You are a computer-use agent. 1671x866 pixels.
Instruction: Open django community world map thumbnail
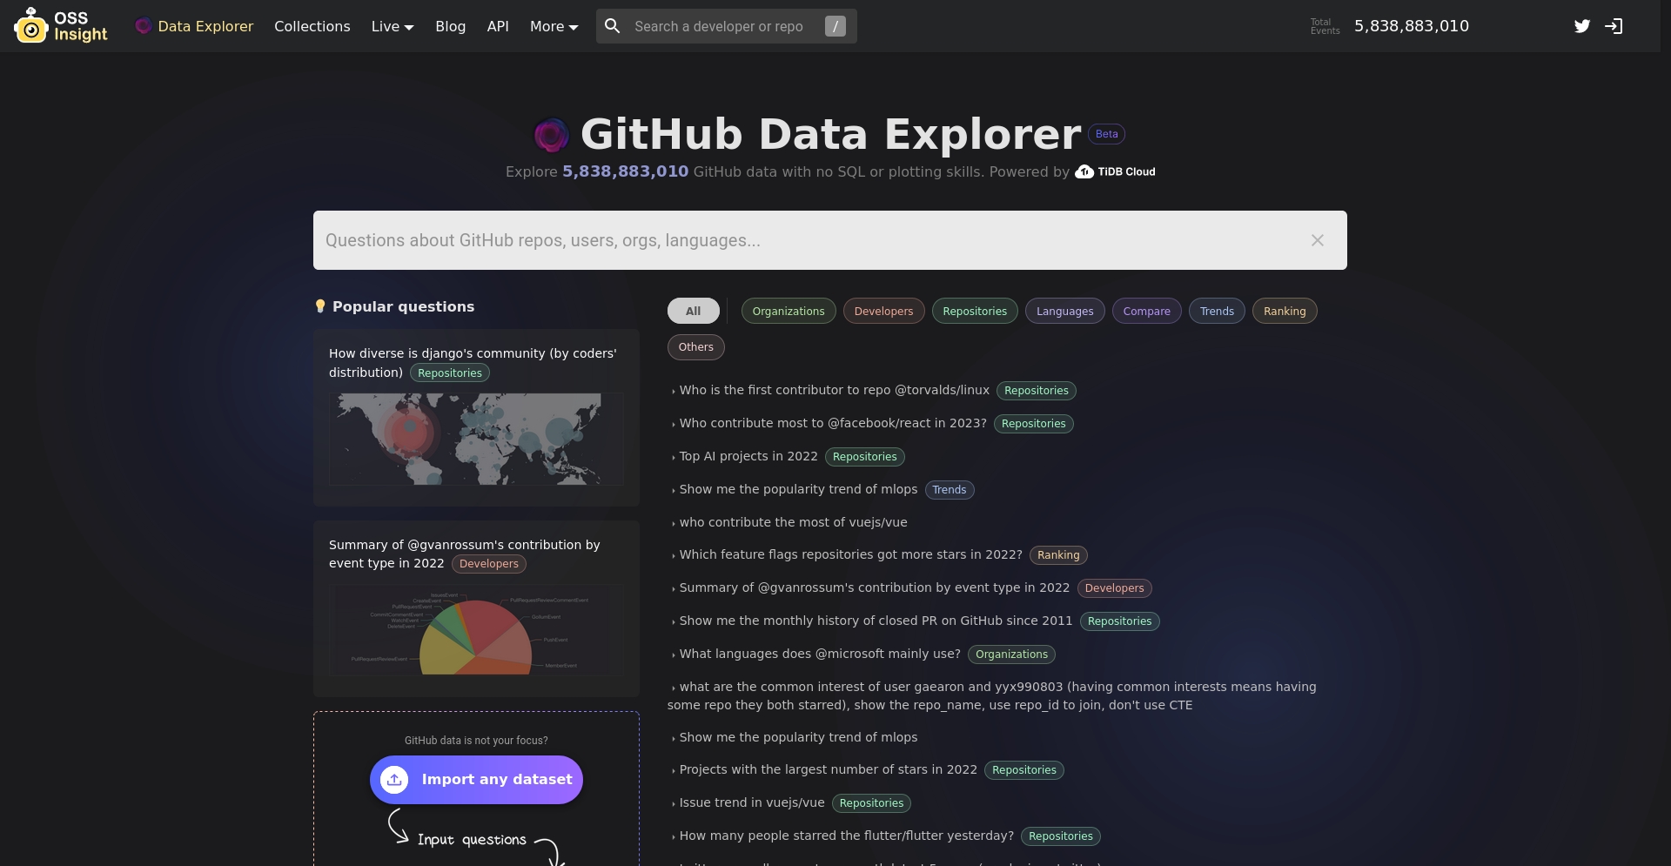click(x=476, y=439)
